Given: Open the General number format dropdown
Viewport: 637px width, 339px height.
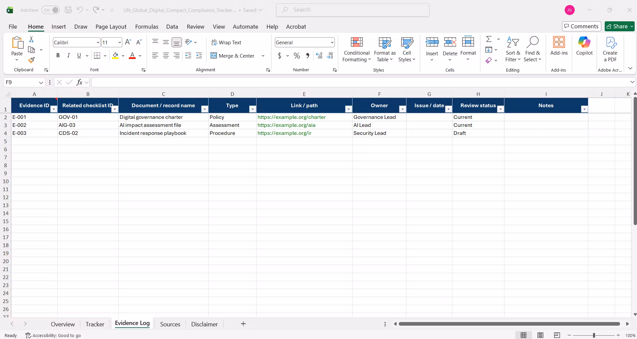Looking at the screenshot, I should tap(332, 42).
